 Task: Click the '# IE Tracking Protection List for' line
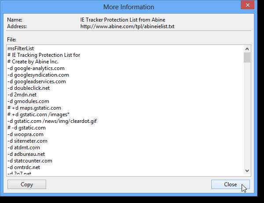pyautogui.click(x=44, y=55)
